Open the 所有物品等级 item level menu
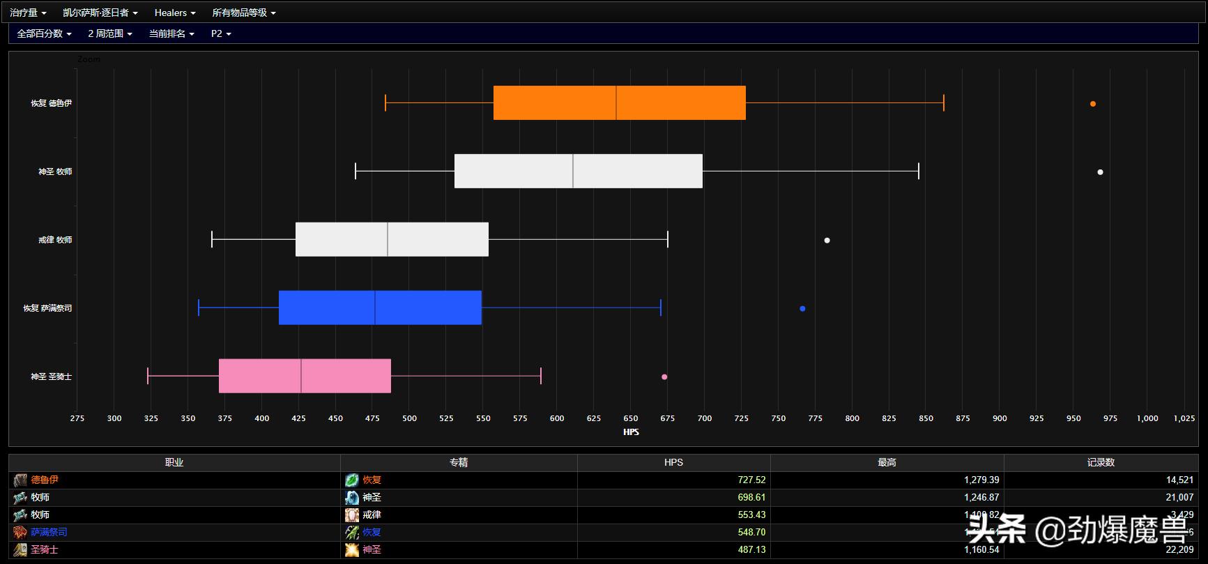1208x564 pixels. [244, 13]
